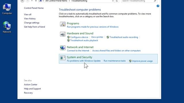Click the Network and Internet category icon
Screen dimensions: 184x103
coord(63,48)
